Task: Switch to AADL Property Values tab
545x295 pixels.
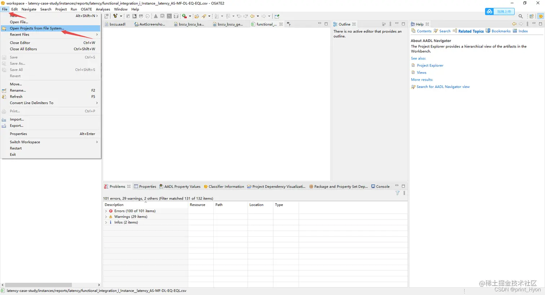Action: click(180, 187)
